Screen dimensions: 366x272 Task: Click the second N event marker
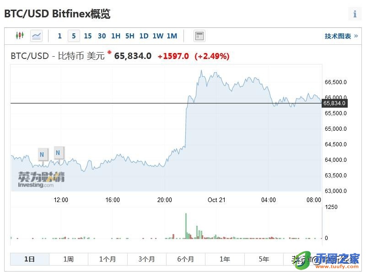pos(58,152)
